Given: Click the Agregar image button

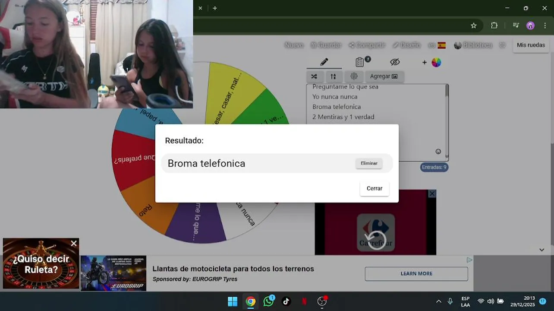Looking at the screenshot, I should [x=384, y=76].
